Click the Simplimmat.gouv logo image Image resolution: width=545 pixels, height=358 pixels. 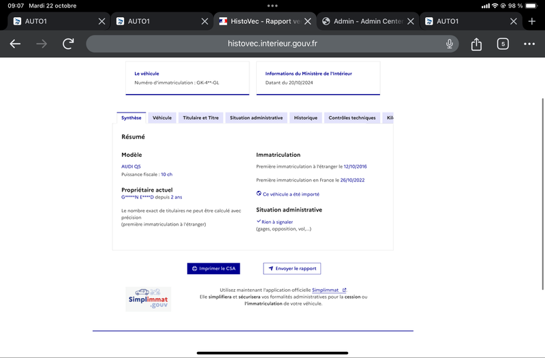pyautogui.click(x=149, y=299)
